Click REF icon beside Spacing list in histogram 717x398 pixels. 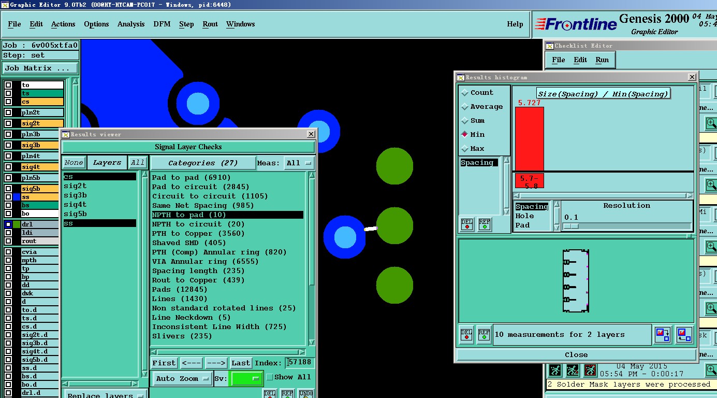tap(484, 224)
